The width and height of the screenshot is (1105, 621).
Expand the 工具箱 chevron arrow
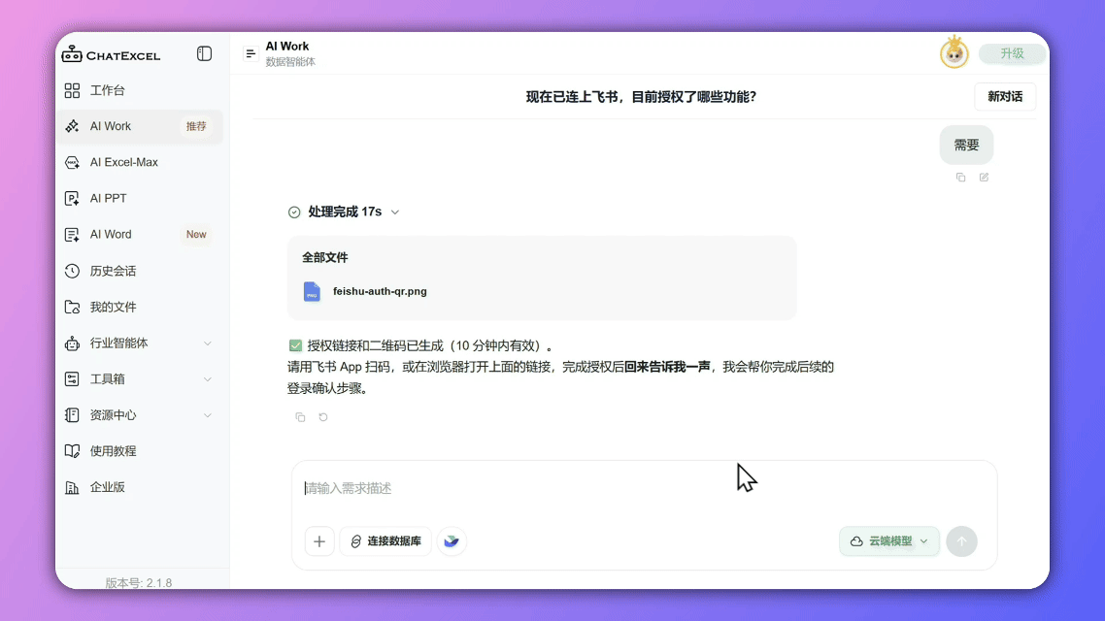coord(207,378)
